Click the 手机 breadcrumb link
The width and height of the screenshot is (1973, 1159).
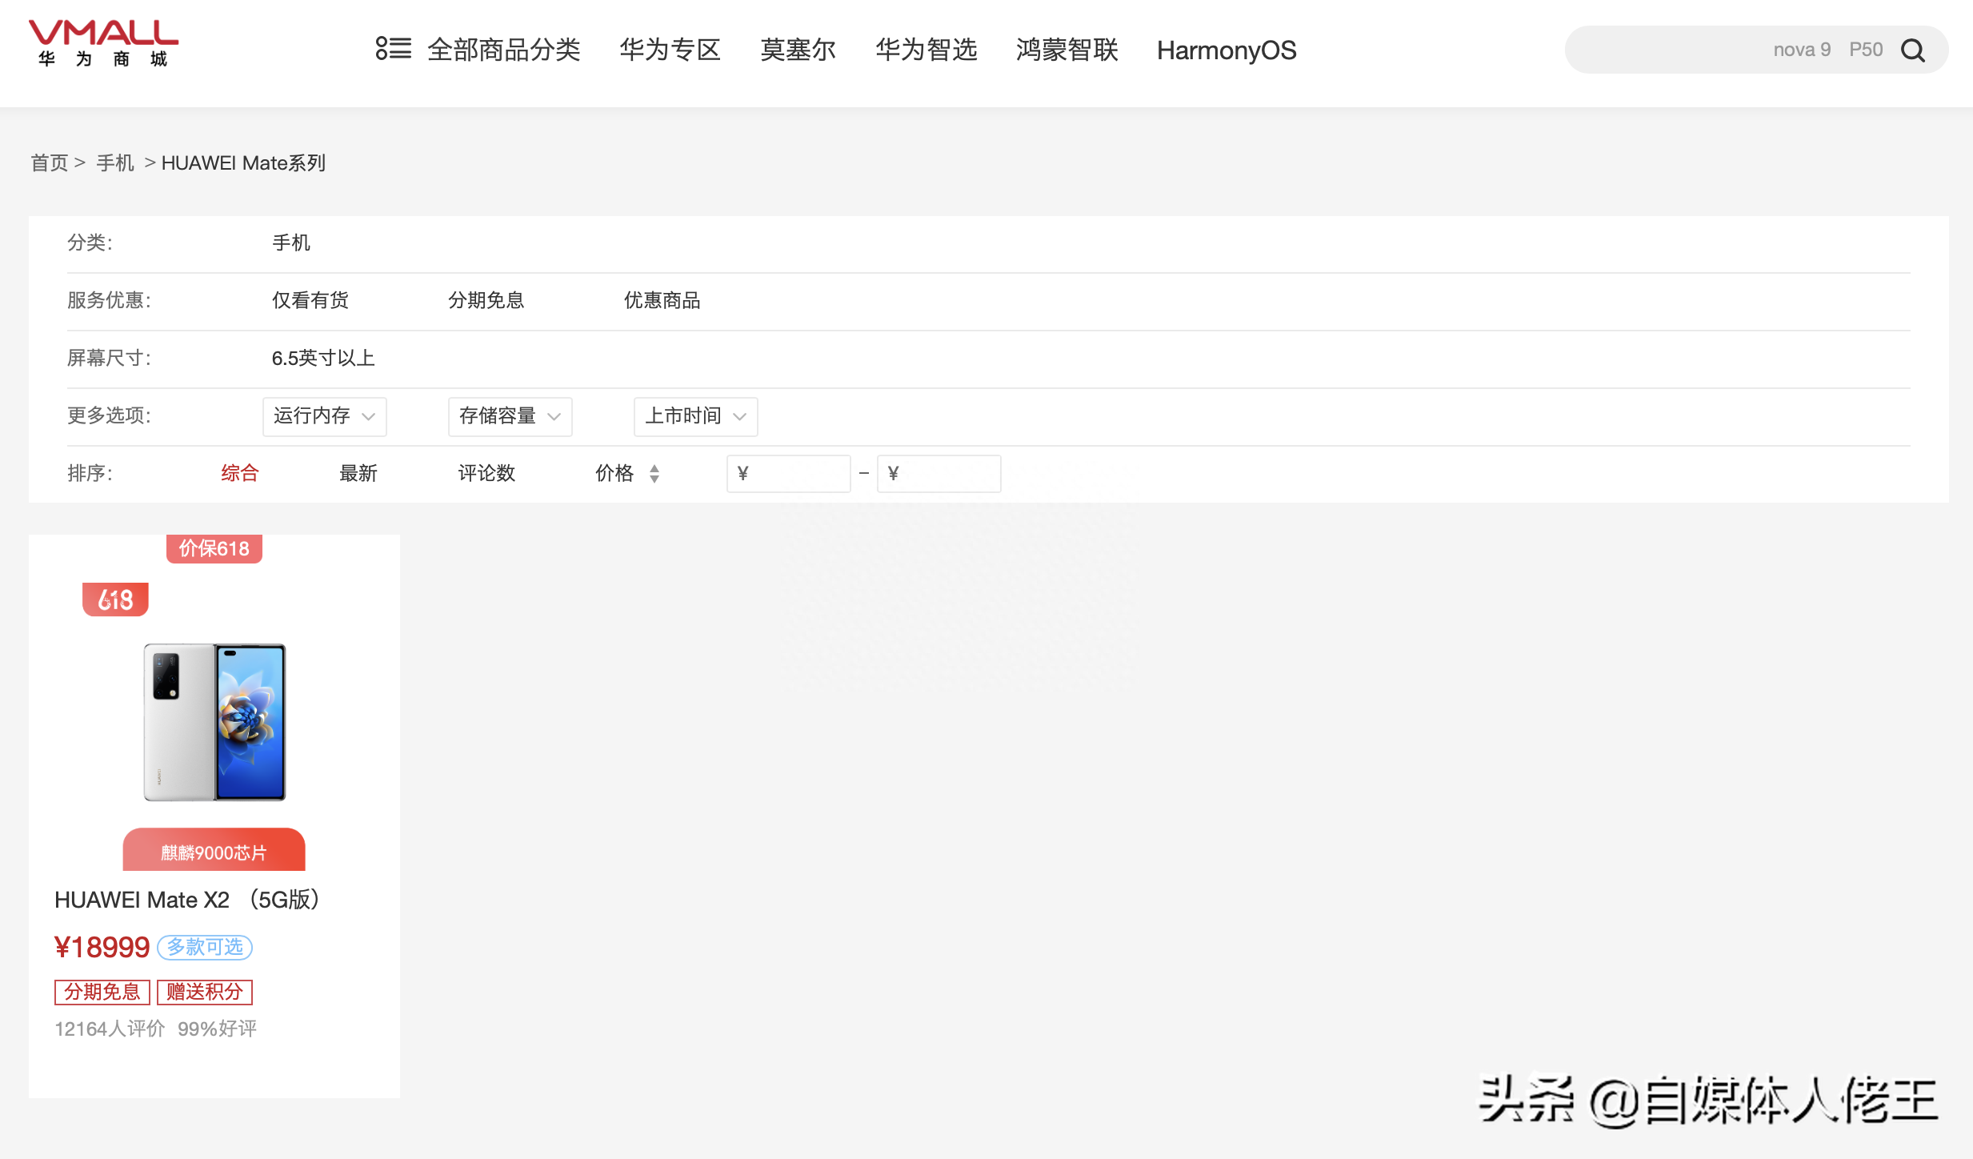[x=115, y=163]
